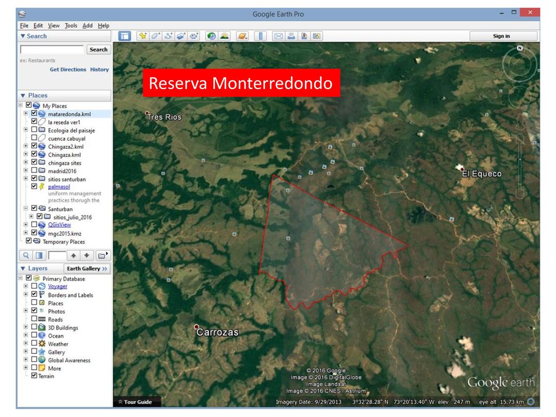The image size is (556, 417).
Task: Open the Voyager layer link
Action: pyautogui.click(x=58, y=286)
